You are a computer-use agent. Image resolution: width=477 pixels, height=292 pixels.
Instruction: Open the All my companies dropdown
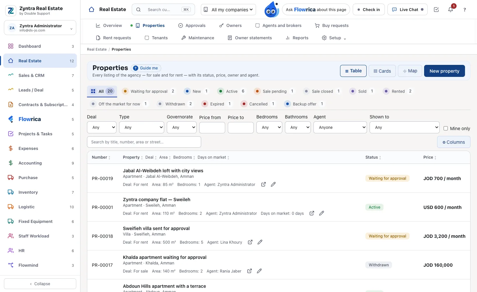[x=228, y=10]
